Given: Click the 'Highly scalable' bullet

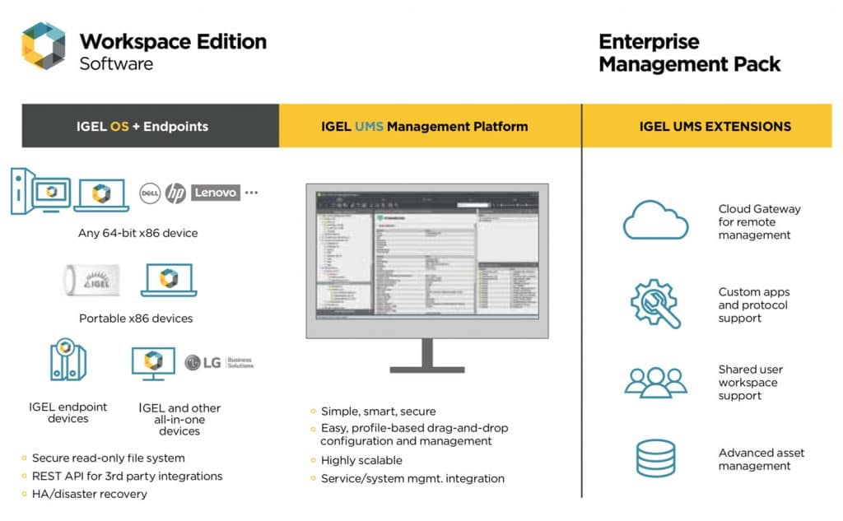Looking at the screenshot, I should [361, 460].
